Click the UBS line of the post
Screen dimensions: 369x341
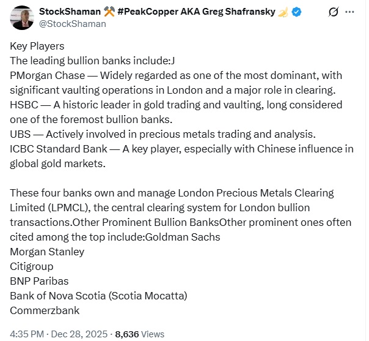click(19, 134)
